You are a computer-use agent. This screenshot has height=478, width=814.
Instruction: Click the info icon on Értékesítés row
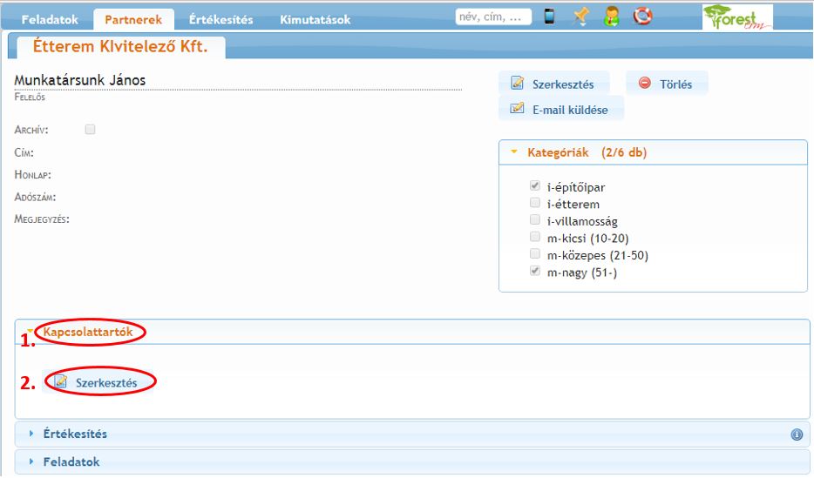(797, 434)
